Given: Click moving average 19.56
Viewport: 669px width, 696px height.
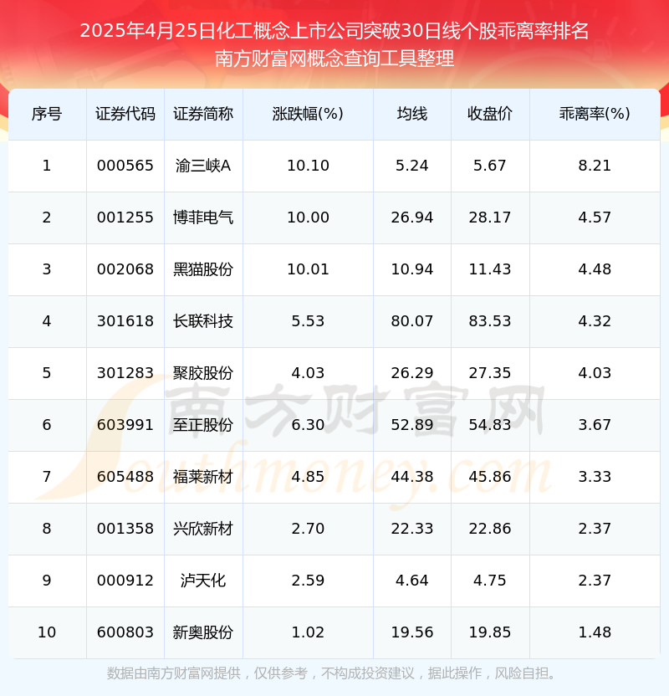Looking at the screenshot, I should click(x=412, y=633).
